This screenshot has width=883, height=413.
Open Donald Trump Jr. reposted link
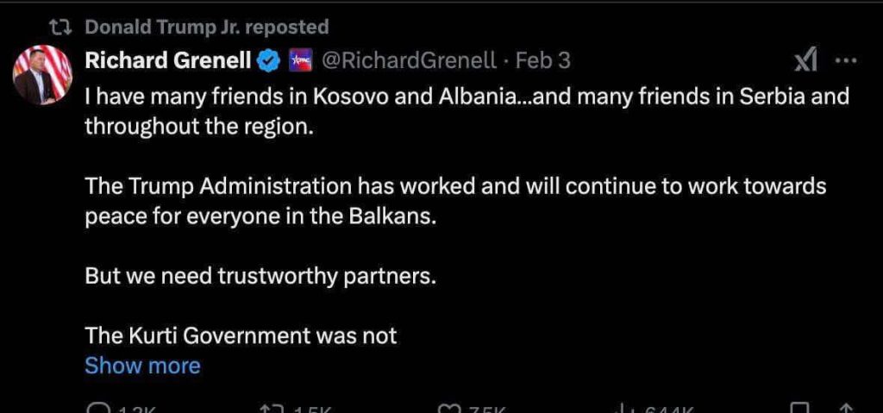(x=206, y=28)
